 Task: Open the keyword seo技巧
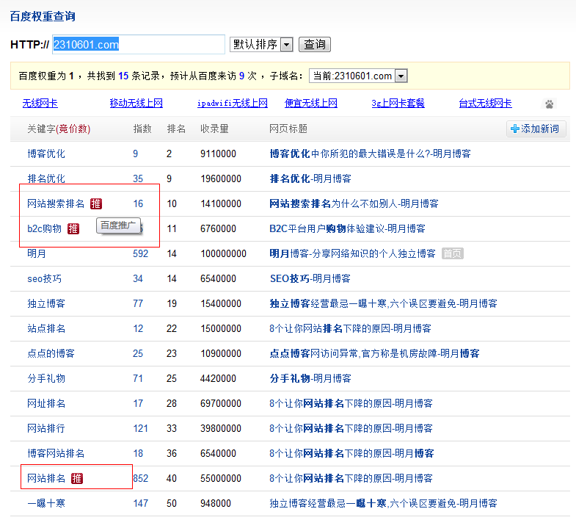coord(45,278)
